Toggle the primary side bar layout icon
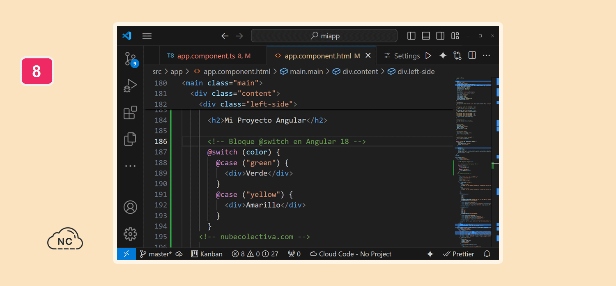The width and height of the screenshot is (616, 286). [x=411, y=36]
